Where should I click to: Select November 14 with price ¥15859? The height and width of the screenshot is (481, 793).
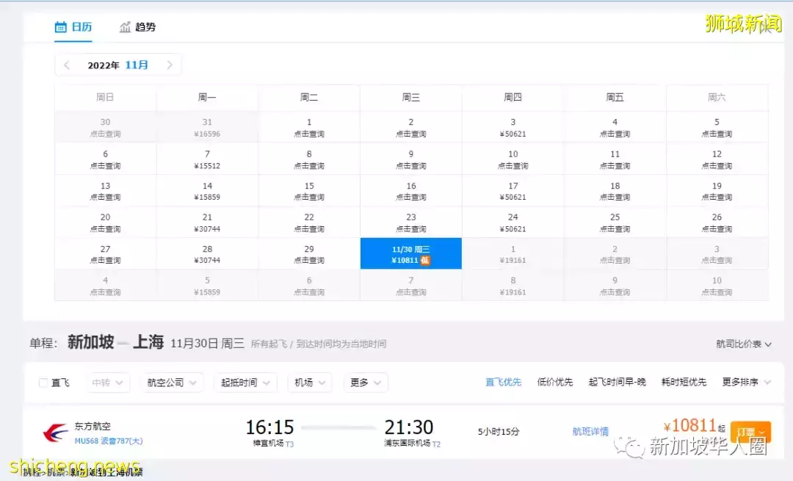pos(207,191)
